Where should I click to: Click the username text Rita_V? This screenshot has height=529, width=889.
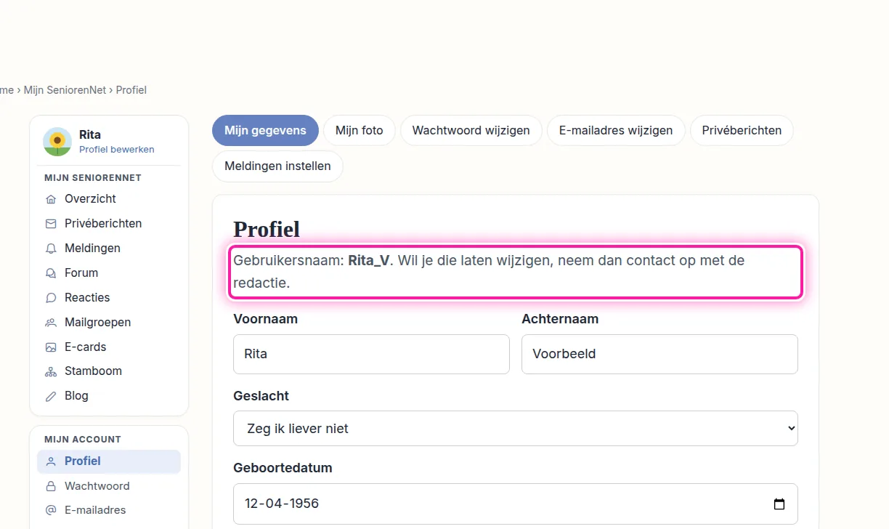tap(369, 260)
